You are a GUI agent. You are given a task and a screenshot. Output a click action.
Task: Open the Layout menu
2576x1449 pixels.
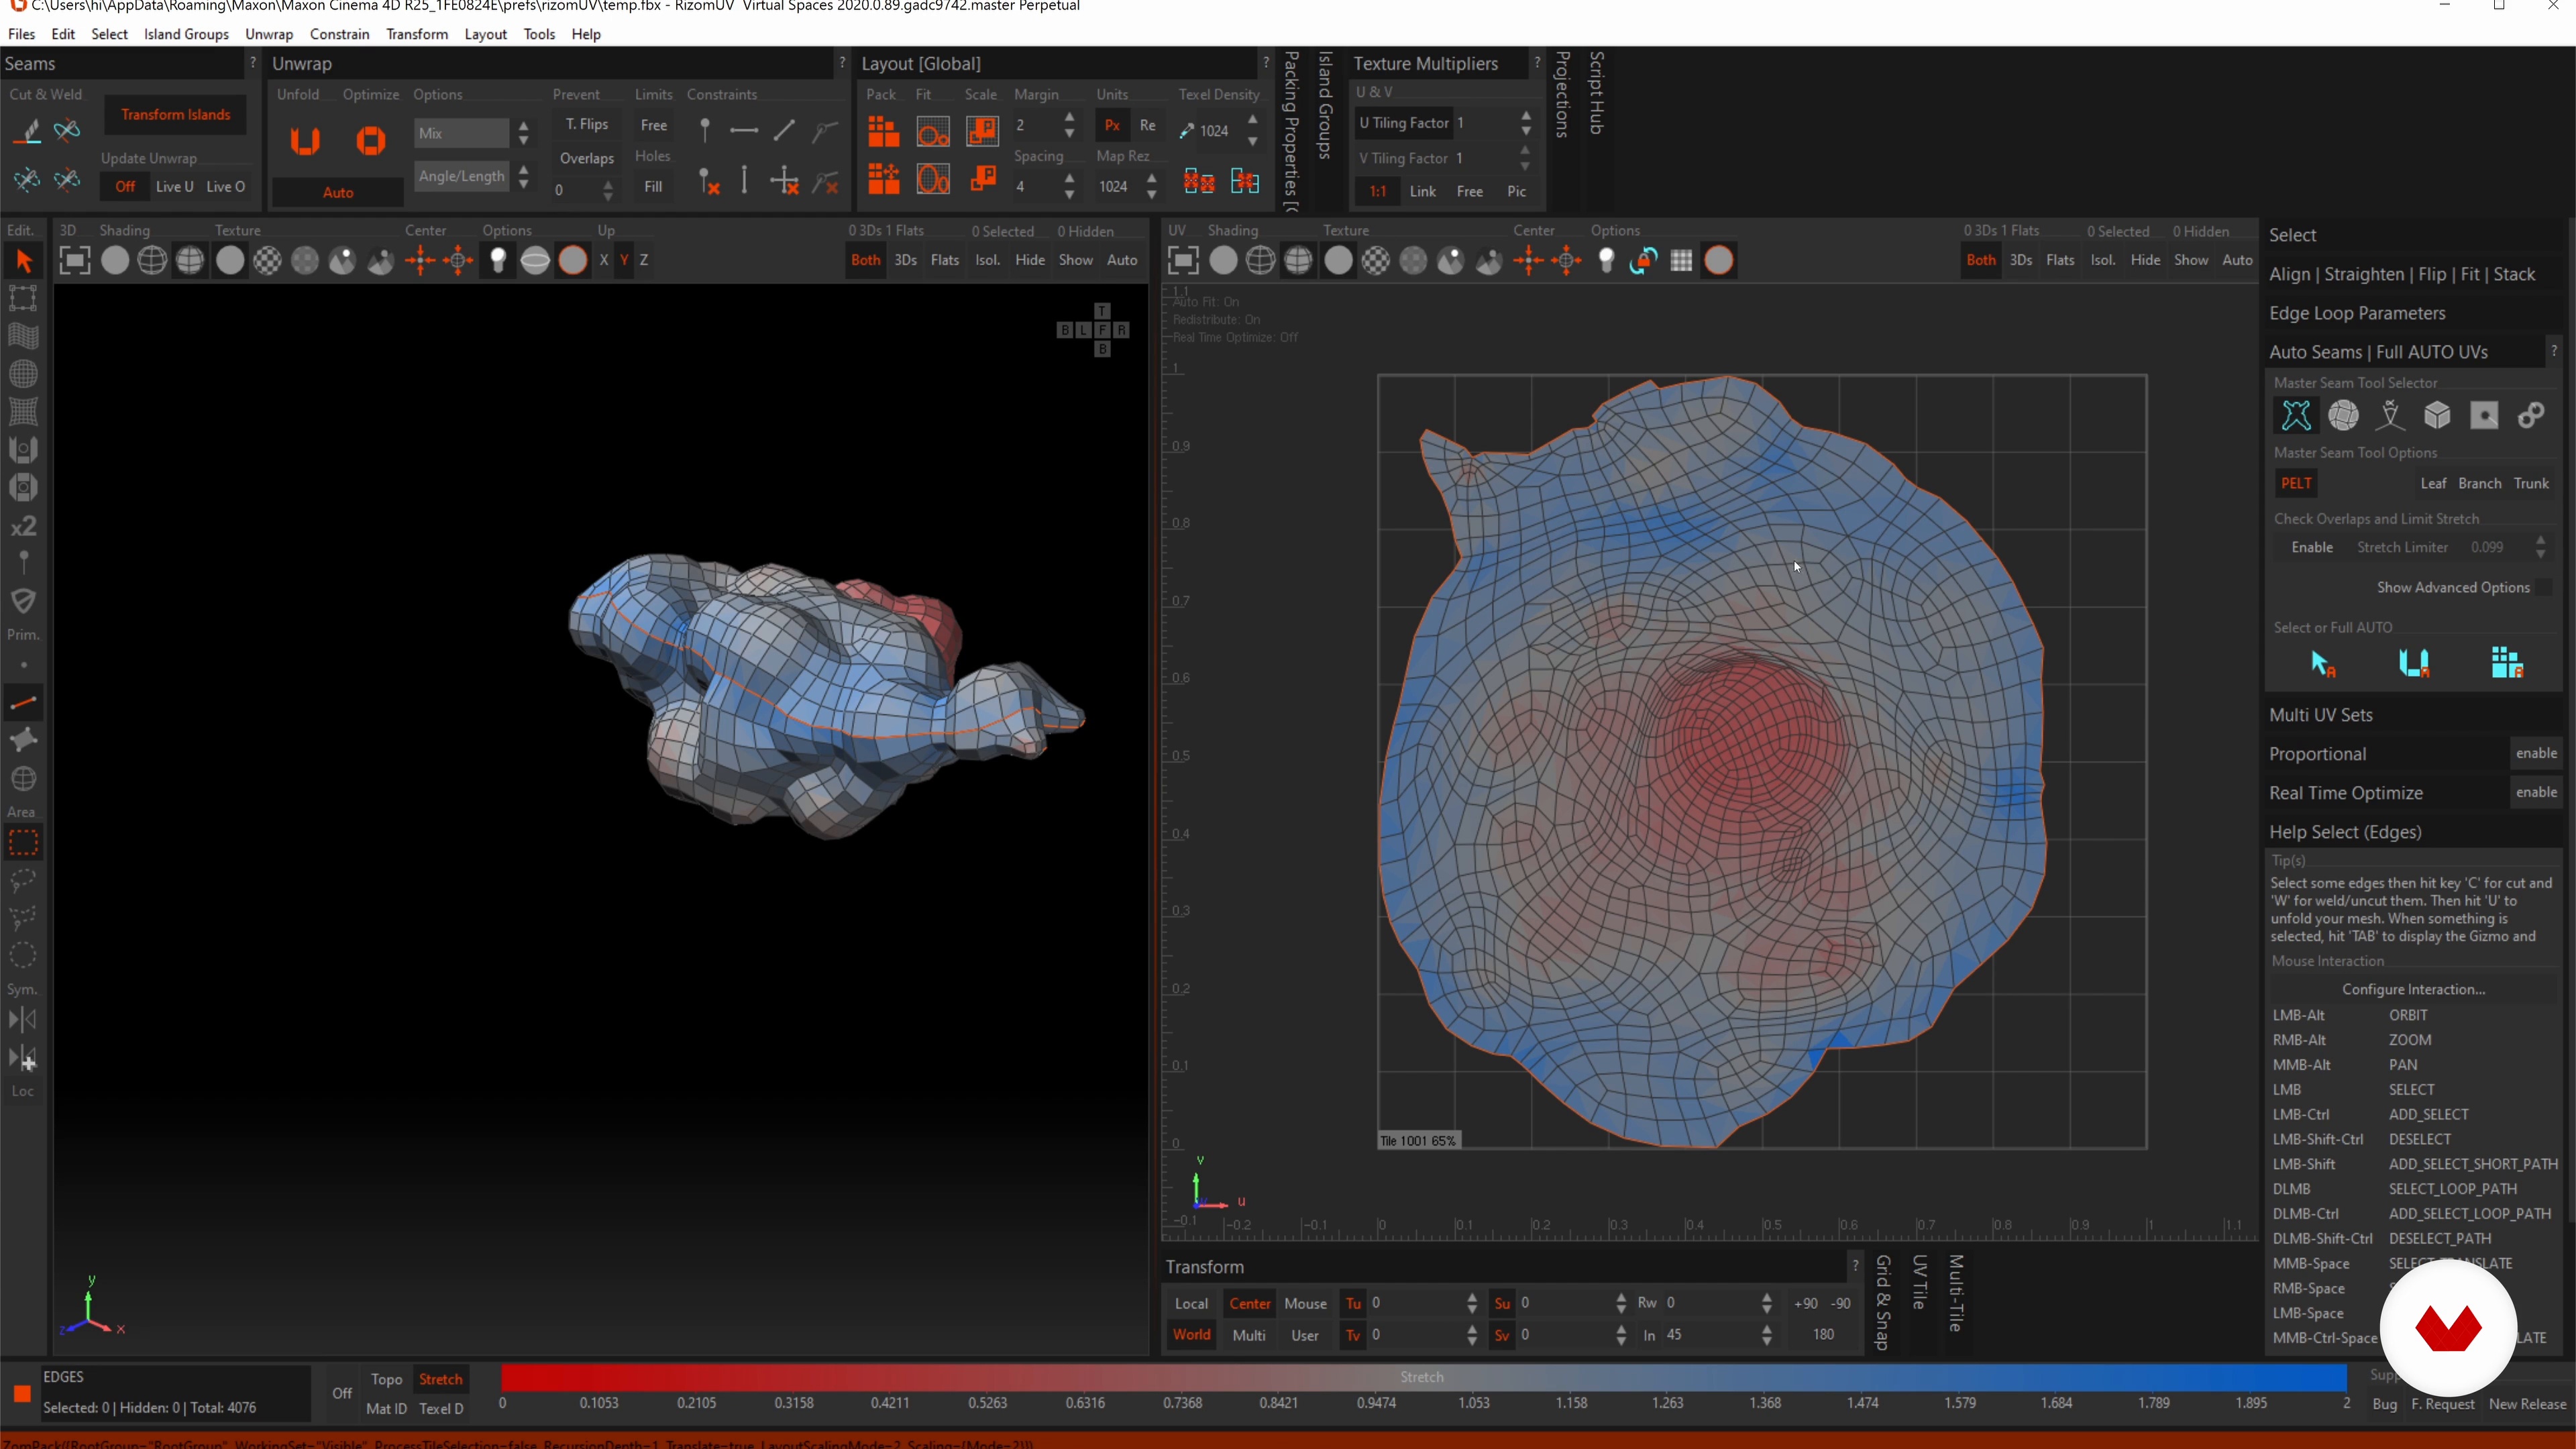[x=485, y=34]
